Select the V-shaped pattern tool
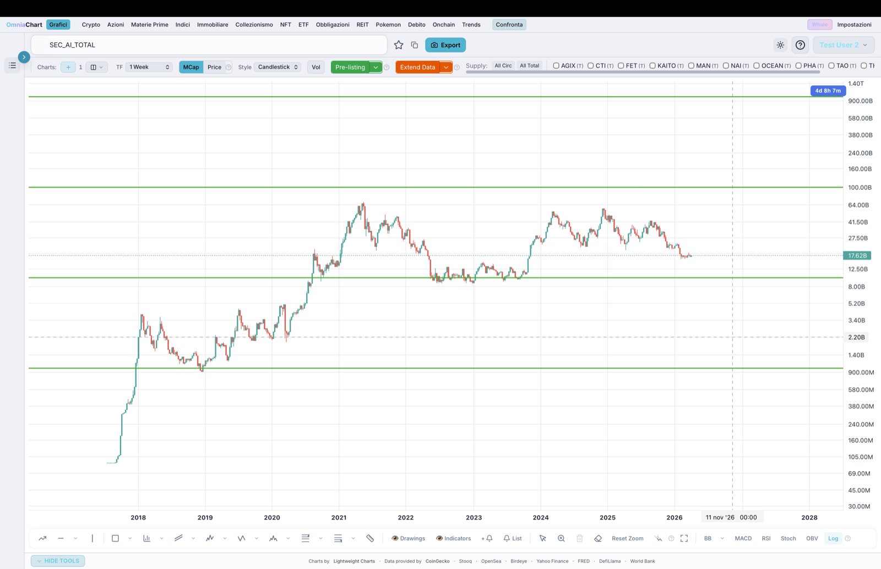The height and width of the screenshot is (569, 881). [x=241, y=538]
